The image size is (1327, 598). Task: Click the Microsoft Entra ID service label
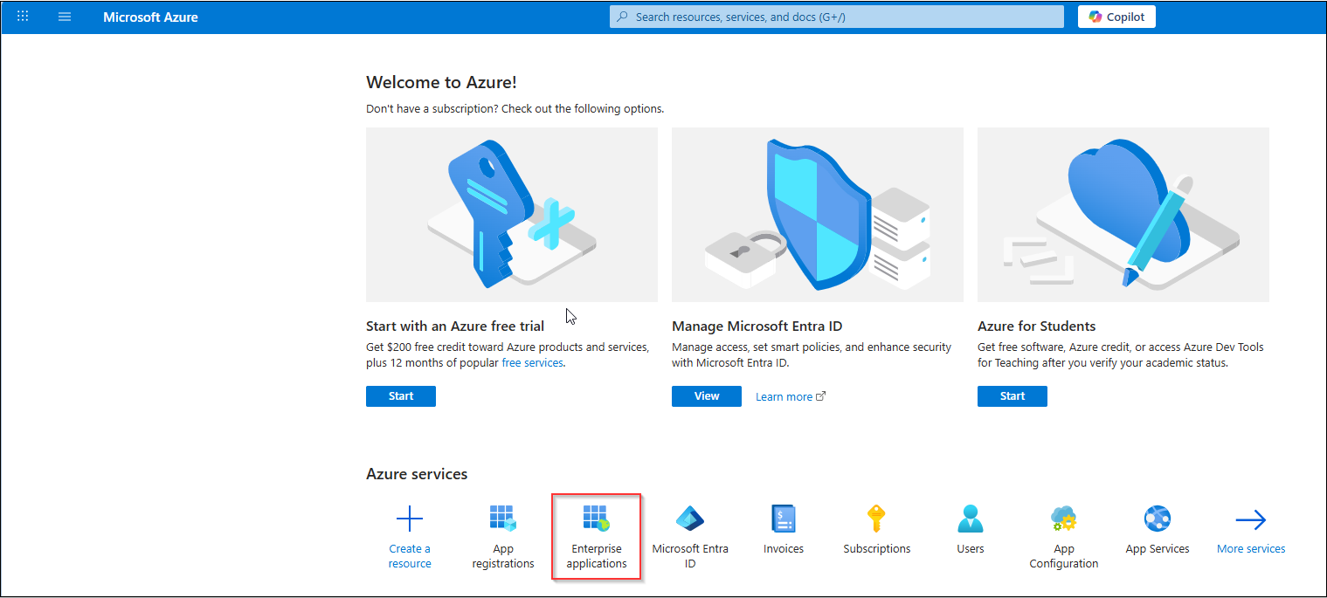click(690, 556)
